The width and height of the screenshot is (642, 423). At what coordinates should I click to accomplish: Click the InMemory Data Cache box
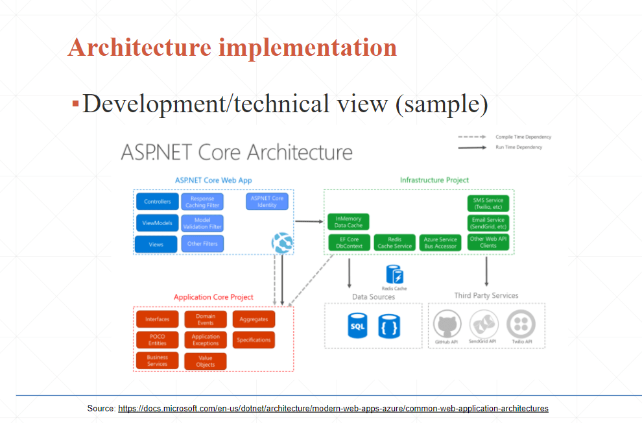(348, 222)
